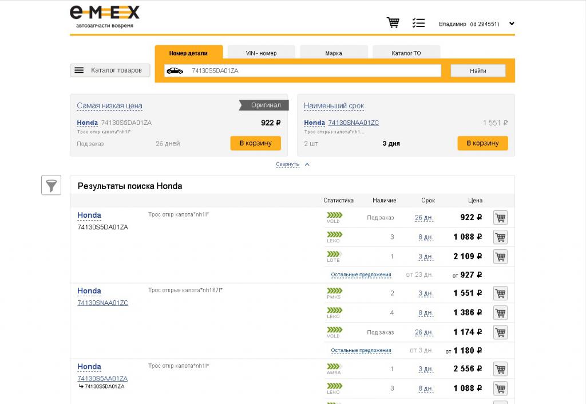The height and width of the screenshot is (404, 586).
Task: Add fastest 1 551 ₽ offer to cart
Action: pyautogui.click(x=483, y=143)
